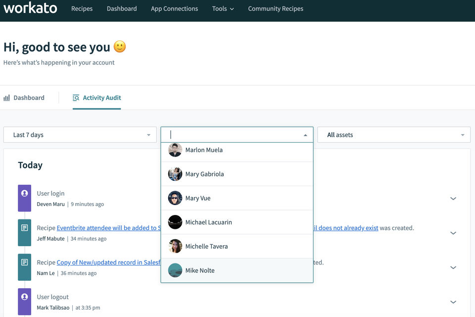Click the Today heading
The height and width of the screenshot is (317, 475).
tap(30, 165)
